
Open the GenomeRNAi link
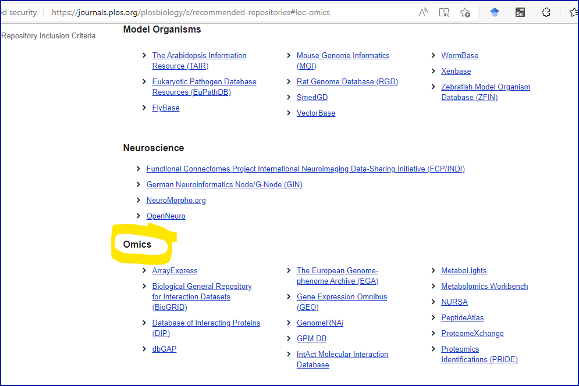tap(320, 323)
